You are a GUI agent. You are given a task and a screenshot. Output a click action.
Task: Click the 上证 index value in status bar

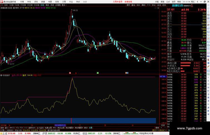(x=11, y=133)
